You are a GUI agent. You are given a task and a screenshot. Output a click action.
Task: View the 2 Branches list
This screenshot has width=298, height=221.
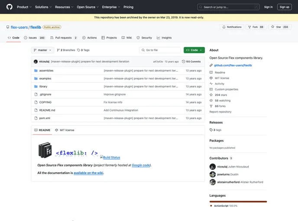66,50
